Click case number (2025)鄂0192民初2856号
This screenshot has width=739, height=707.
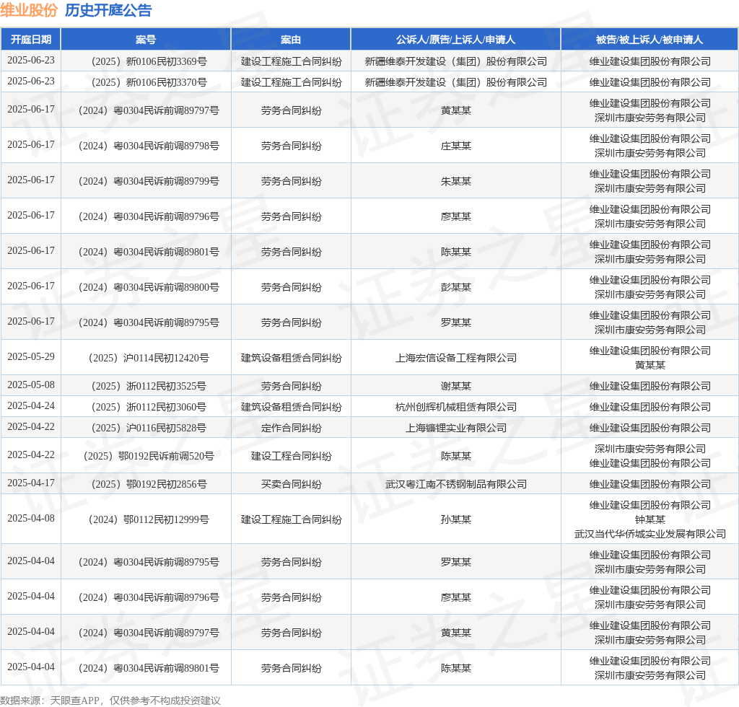click(x=149, y=484)
